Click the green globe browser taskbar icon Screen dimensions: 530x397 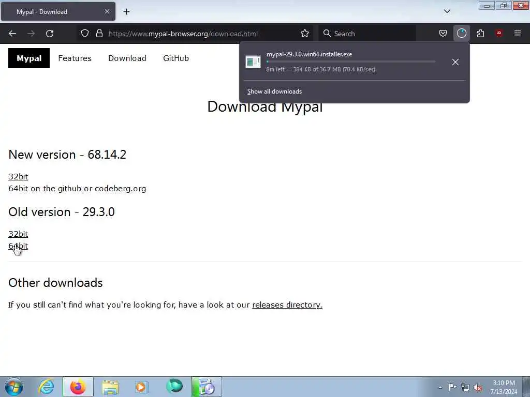pos(174,386)
